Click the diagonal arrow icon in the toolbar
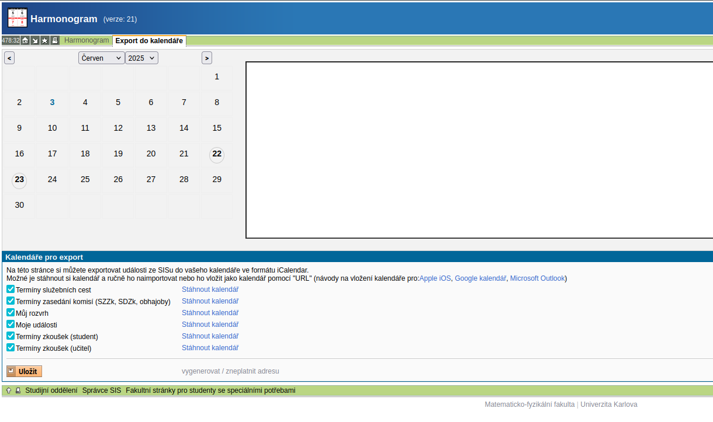The image size is (713, 422). point(35,41)
